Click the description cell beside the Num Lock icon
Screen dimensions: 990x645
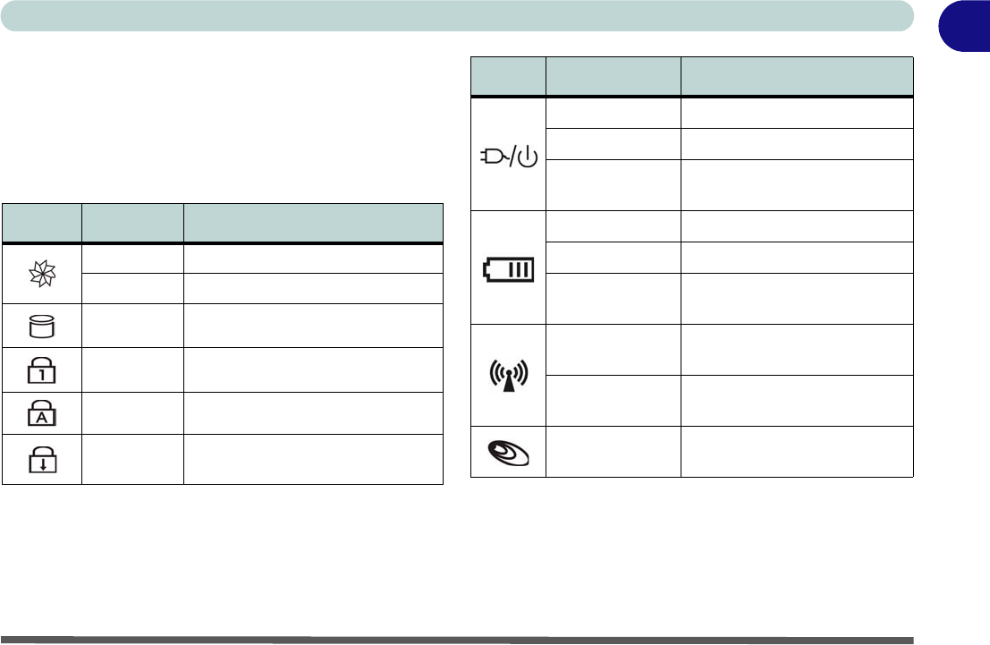(313, 369)
